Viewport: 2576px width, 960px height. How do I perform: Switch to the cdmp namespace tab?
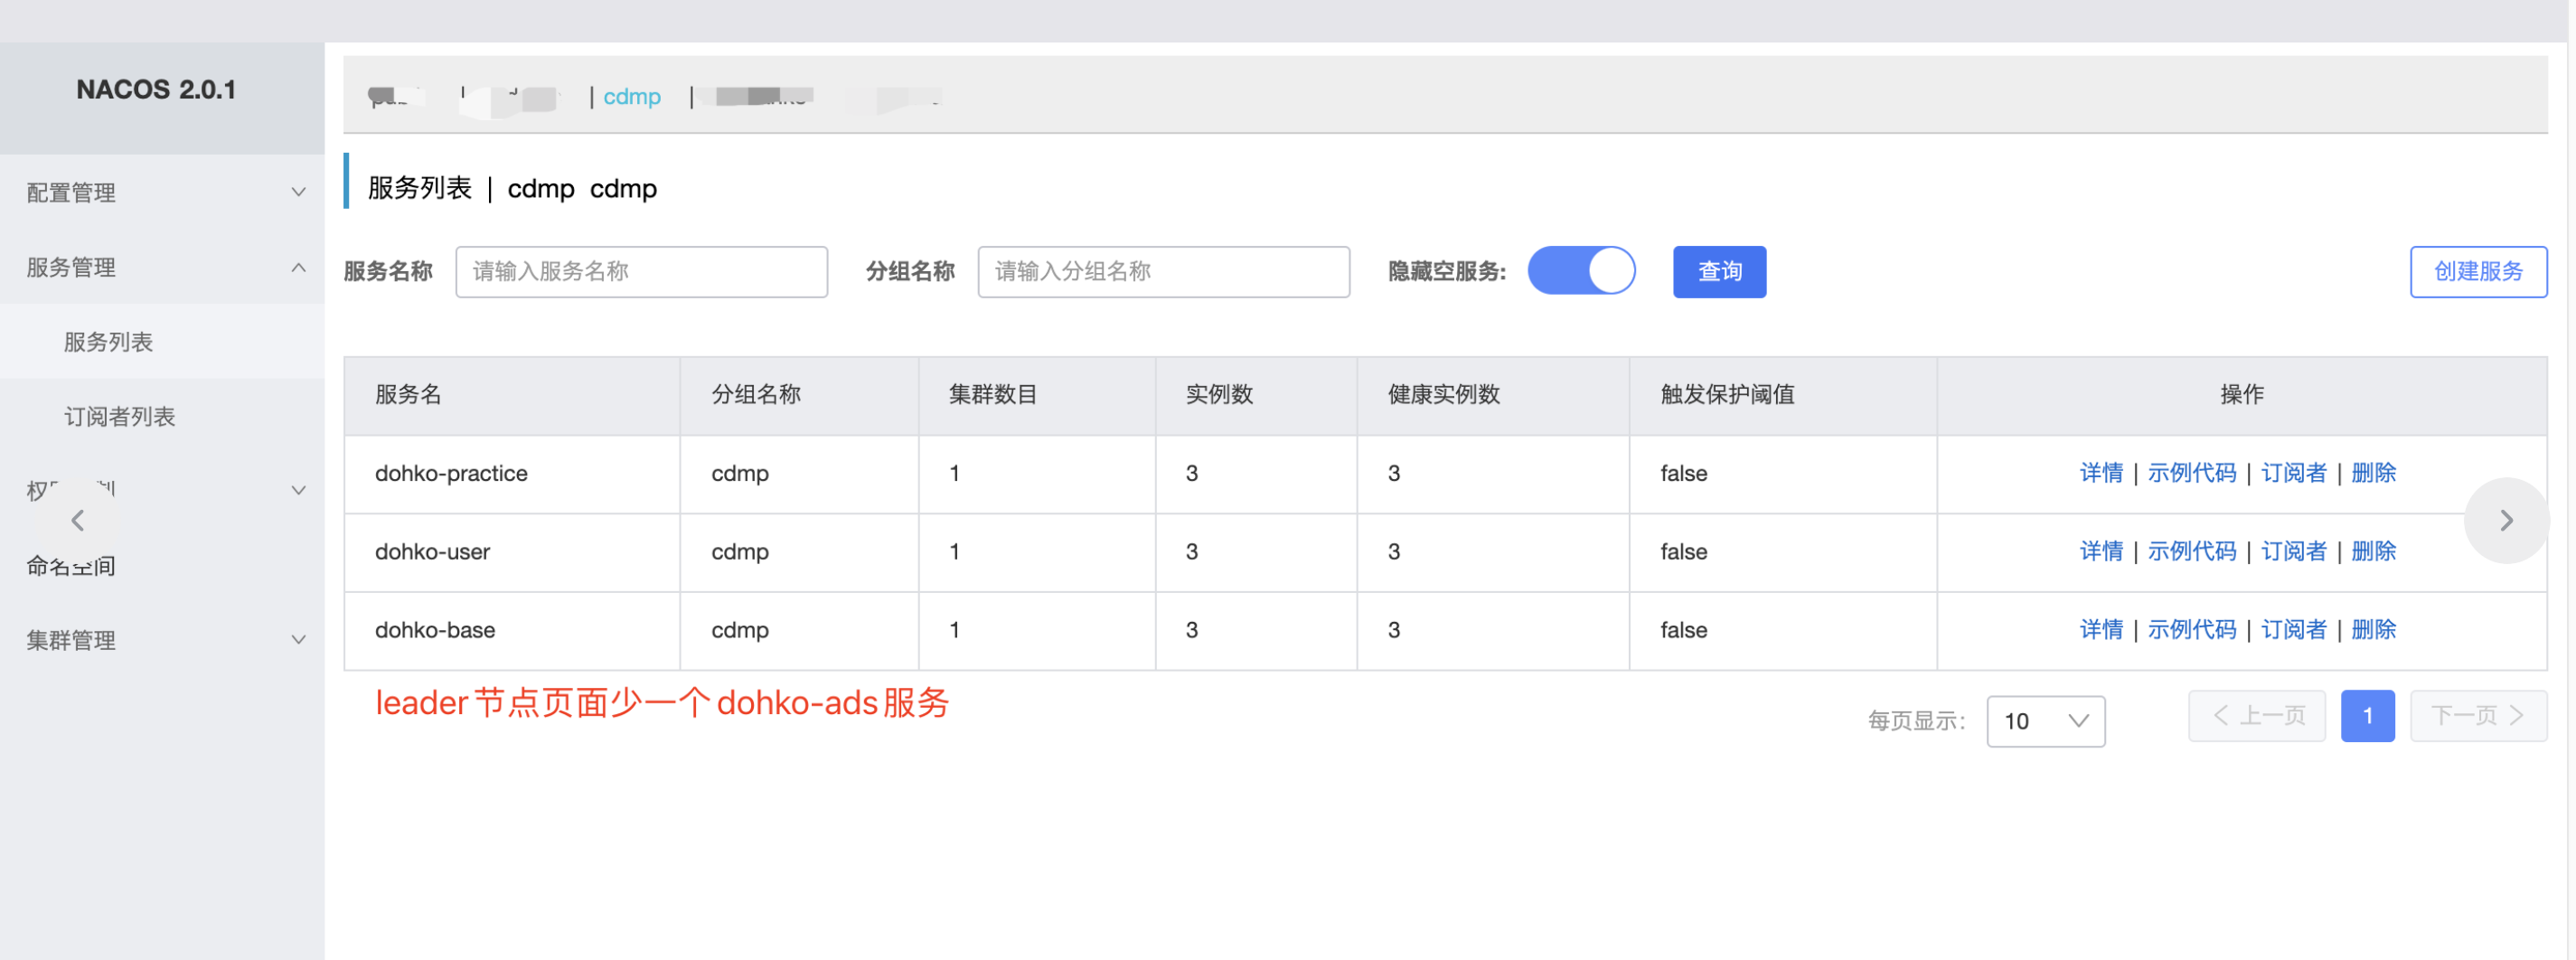coord(631,96)
